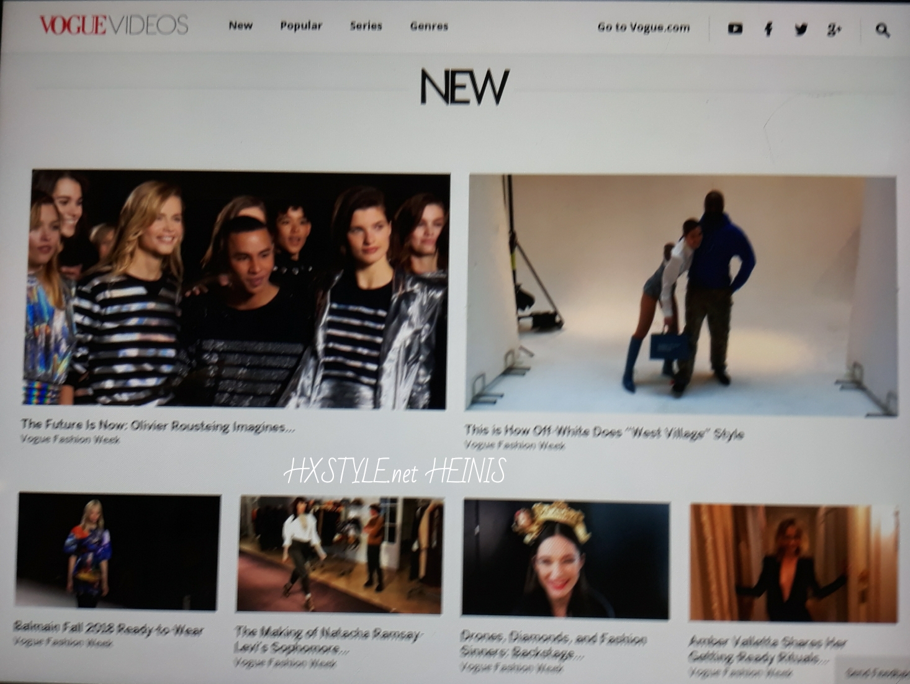
Task: Click the Vogue Videos logo
Action: coord(114,25)
